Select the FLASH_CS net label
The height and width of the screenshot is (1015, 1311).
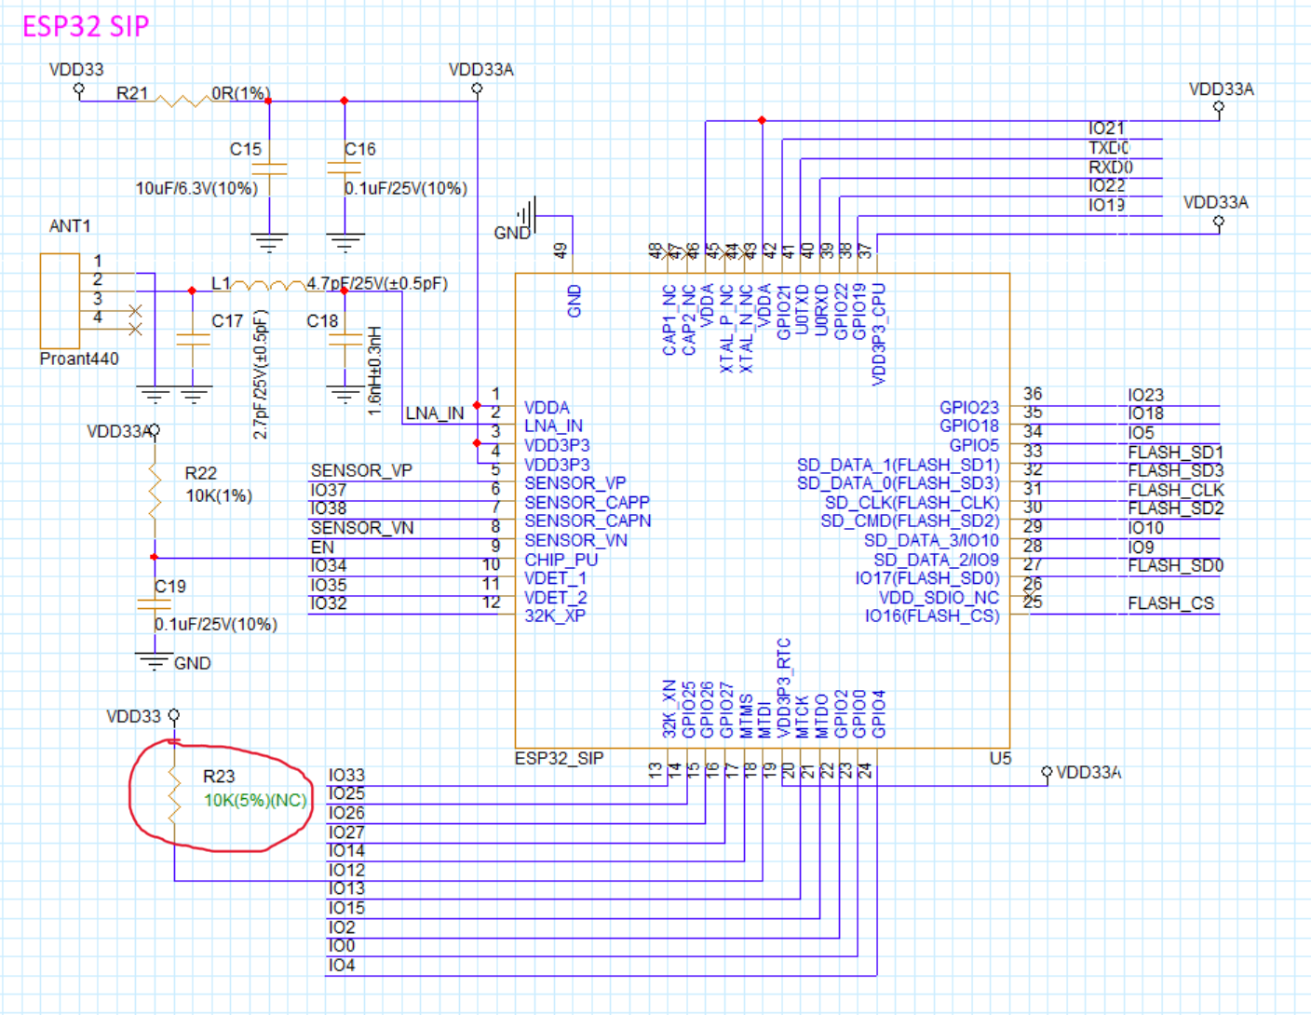pos(1171,603)
